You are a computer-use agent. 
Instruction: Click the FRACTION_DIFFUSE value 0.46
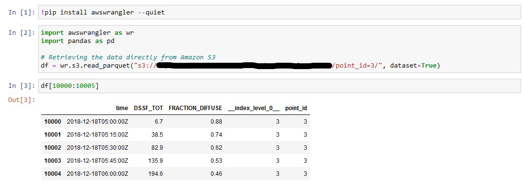216,173
